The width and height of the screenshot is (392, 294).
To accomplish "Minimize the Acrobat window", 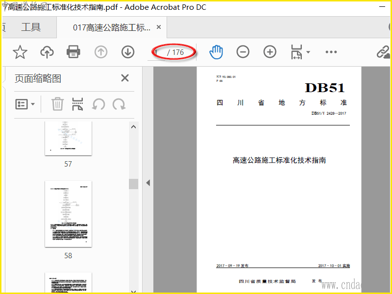I will 382,7.
